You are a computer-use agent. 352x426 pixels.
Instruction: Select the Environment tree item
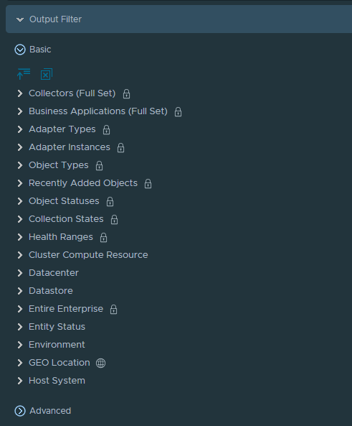(57, 345)
